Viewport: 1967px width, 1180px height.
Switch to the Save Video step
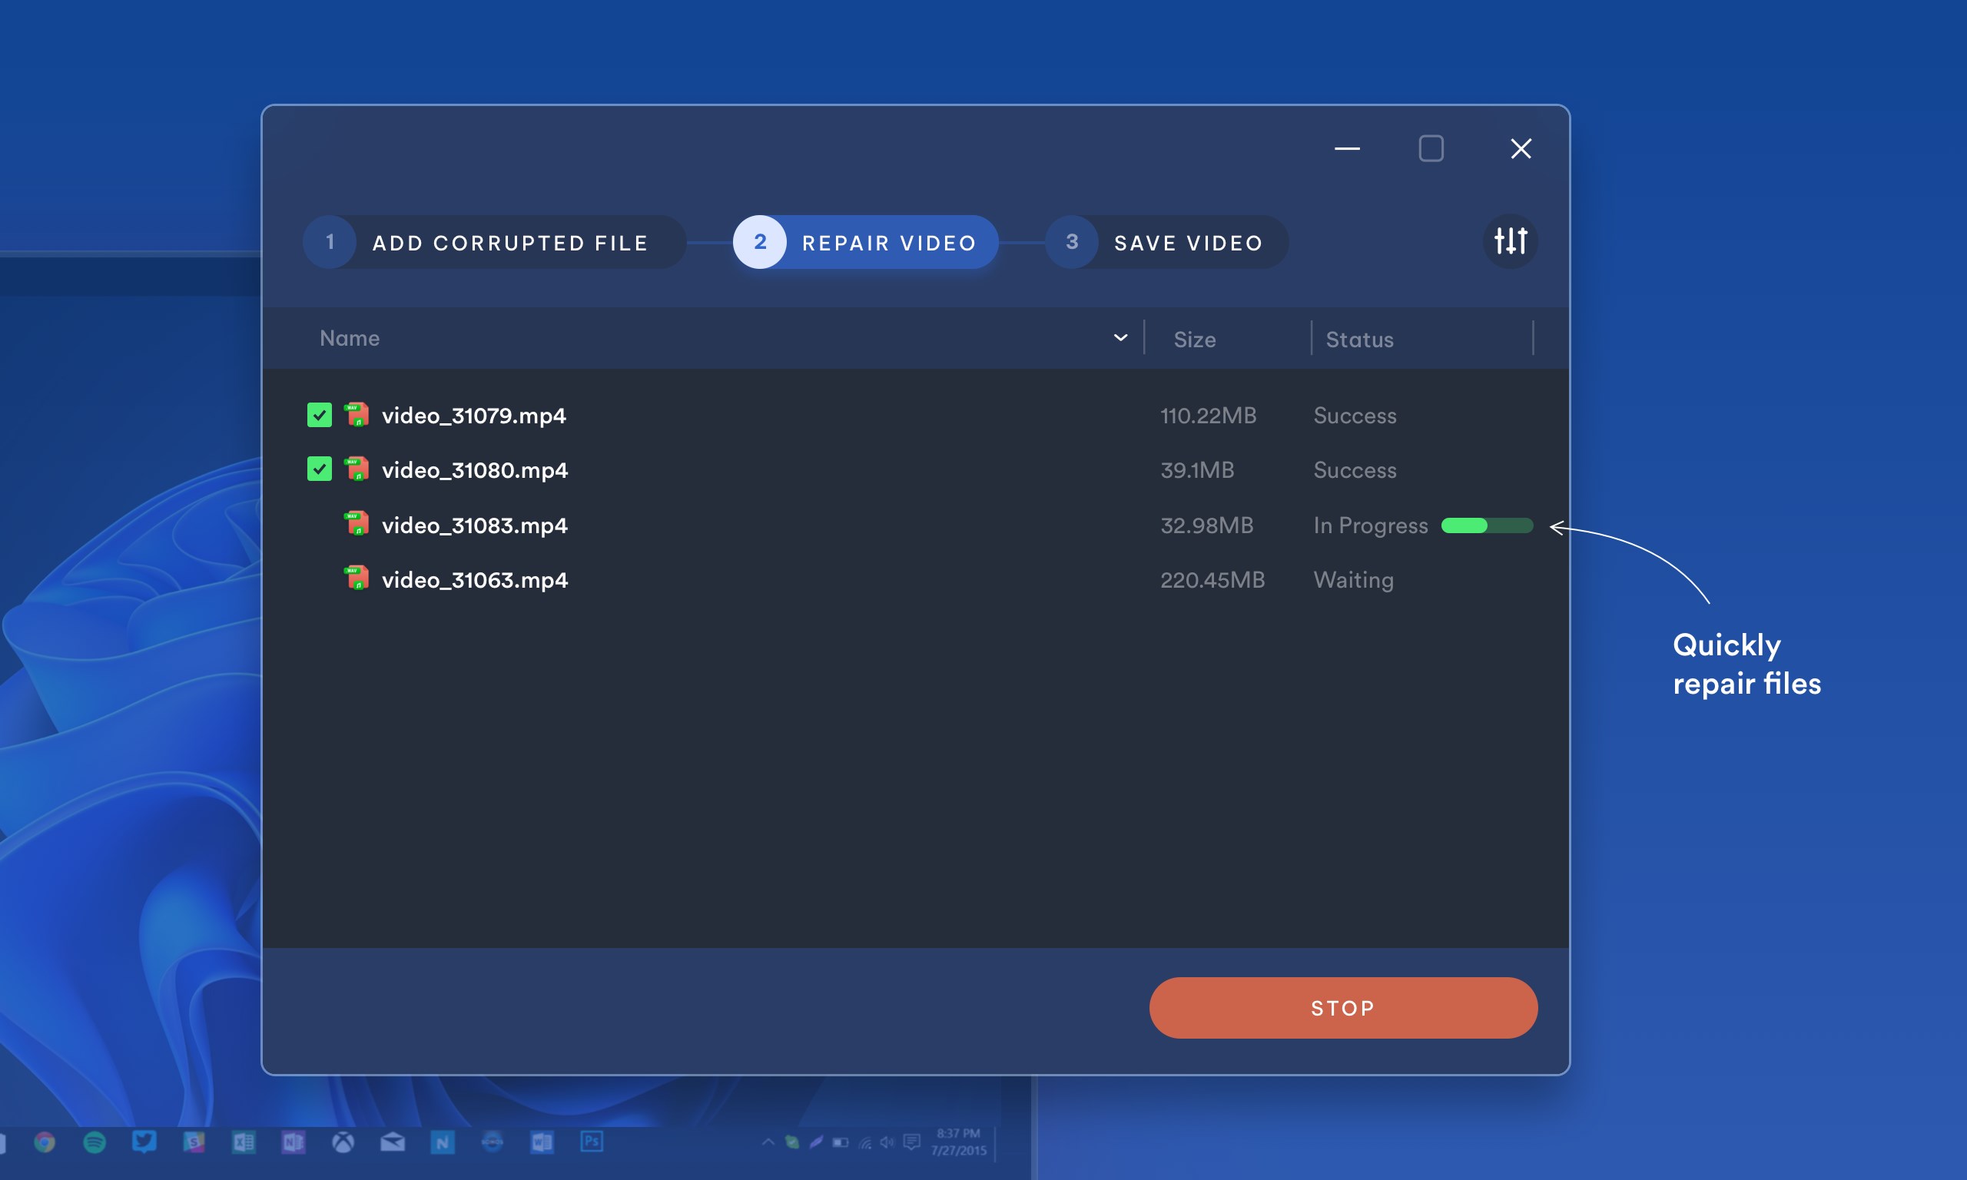click(x=1188, y=243)
